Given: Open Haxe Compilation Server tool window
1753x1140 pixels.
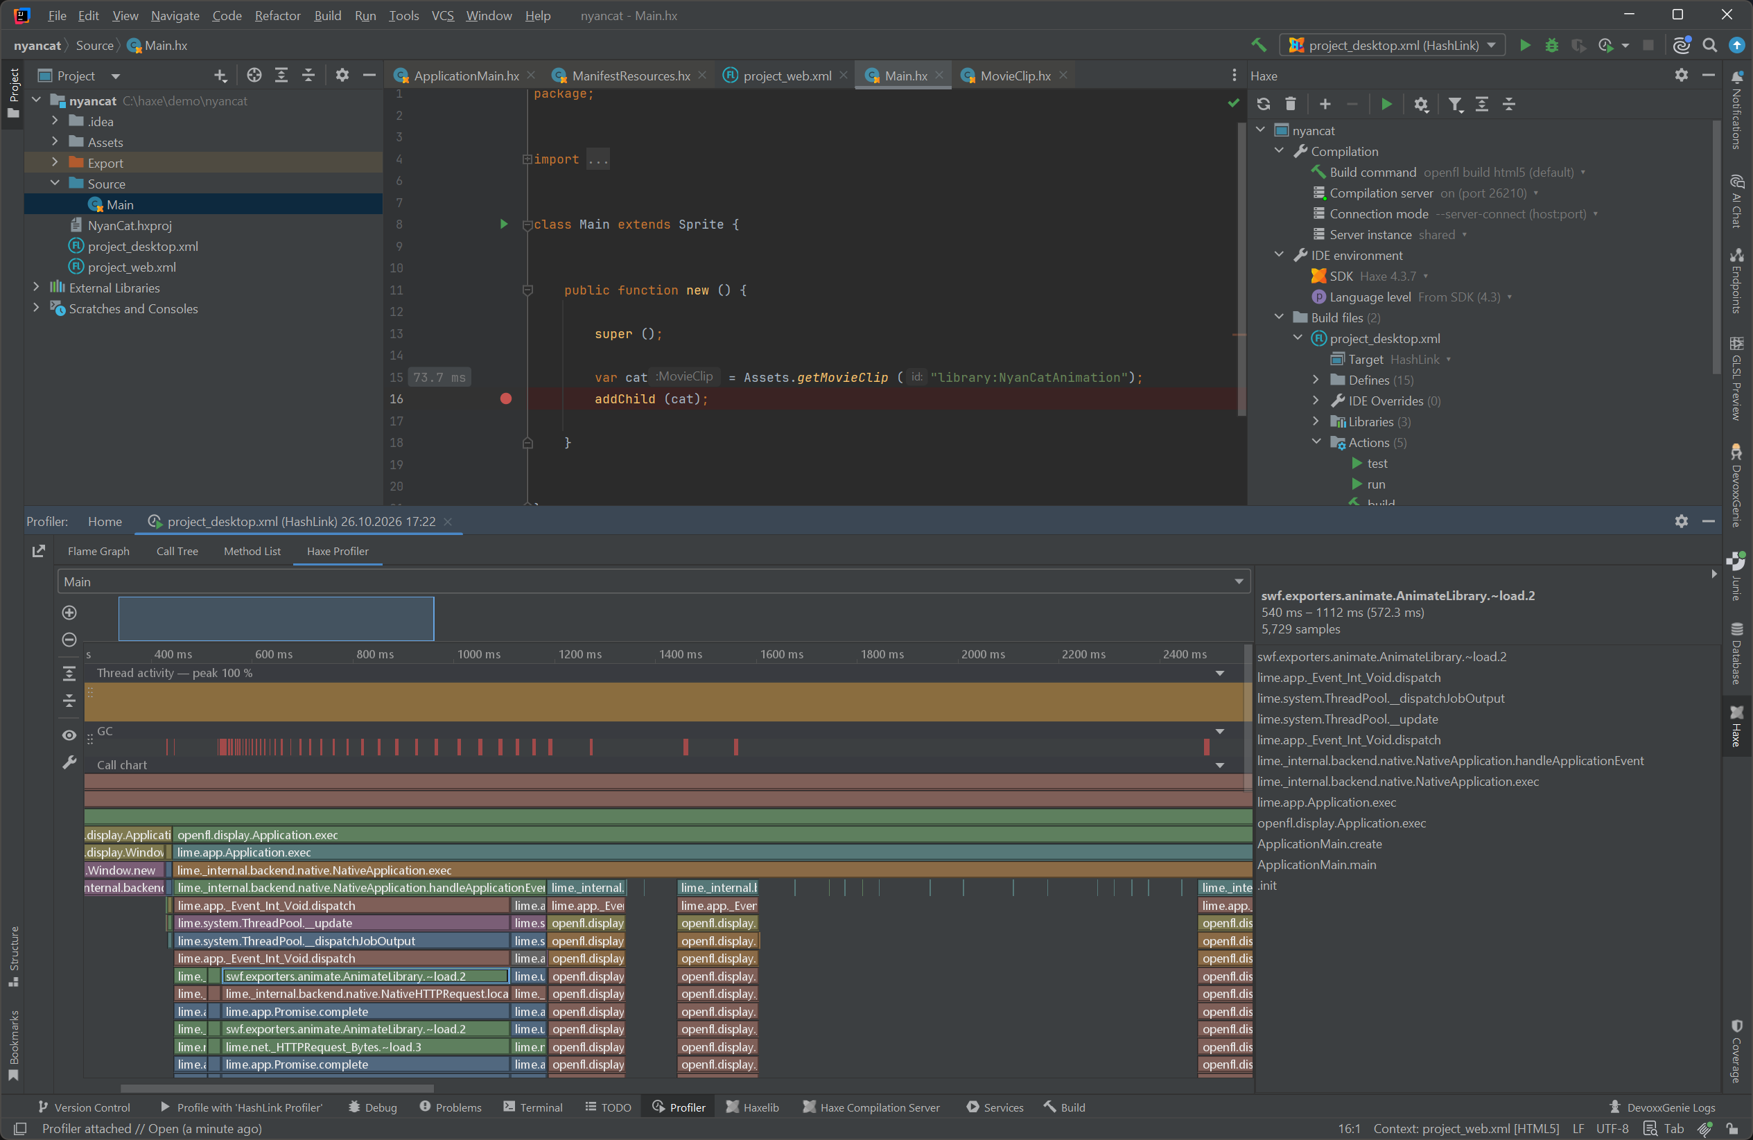Looking at the screenshot, I should coord(871,1107).
